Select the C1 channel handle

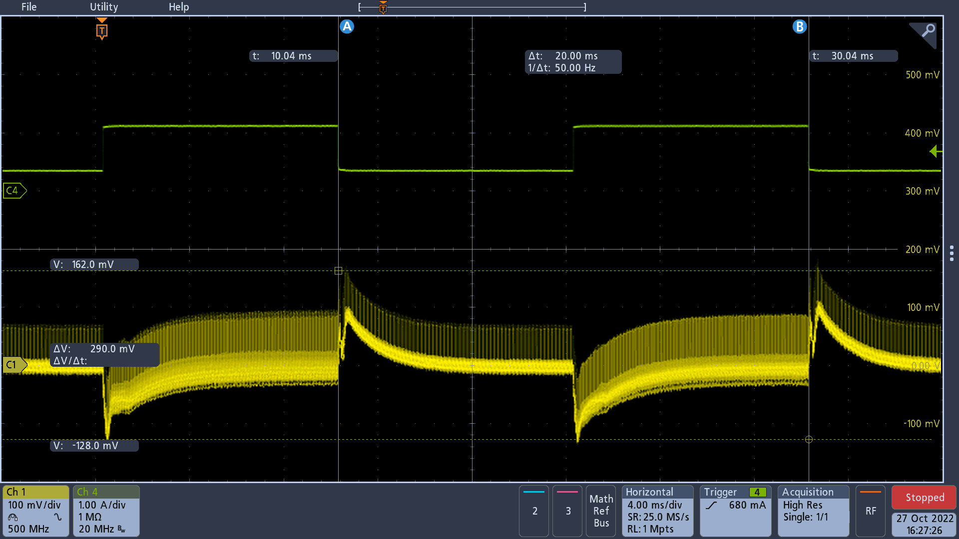(x=14, y=365)
